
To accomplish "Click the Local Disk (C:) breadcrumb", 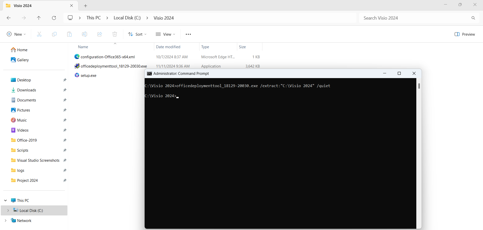I will click(x=127, y=18).
